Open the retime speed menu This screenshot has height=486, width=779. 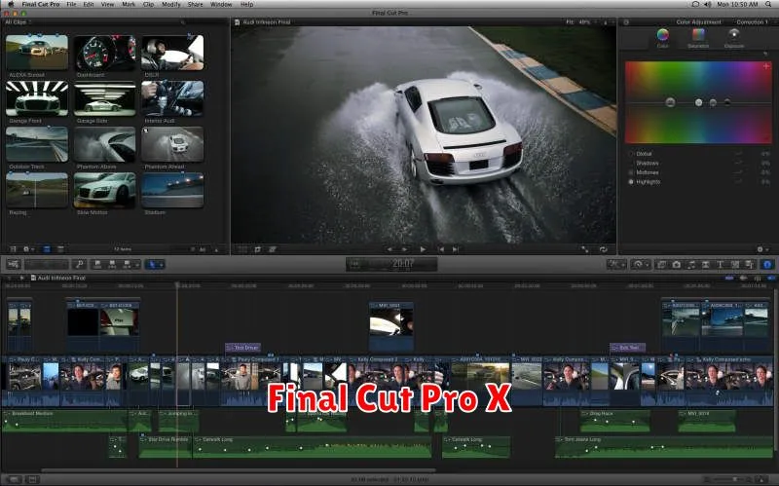641,264
